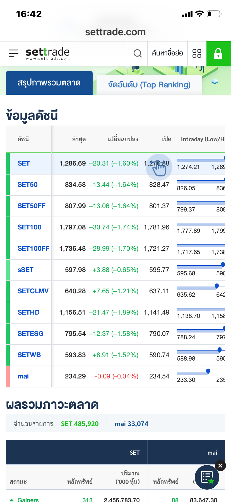Dismiss the floating widget with X
Image resolution: width=231 pixels, height=502 pixels.
(220, 466)
